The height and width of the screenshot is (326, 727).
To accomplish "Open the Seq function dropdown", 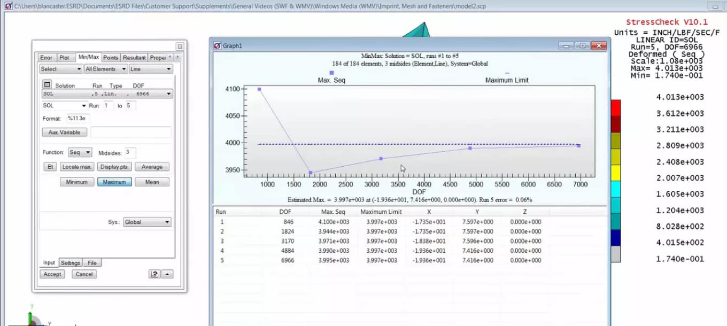I will coord(80,152).
